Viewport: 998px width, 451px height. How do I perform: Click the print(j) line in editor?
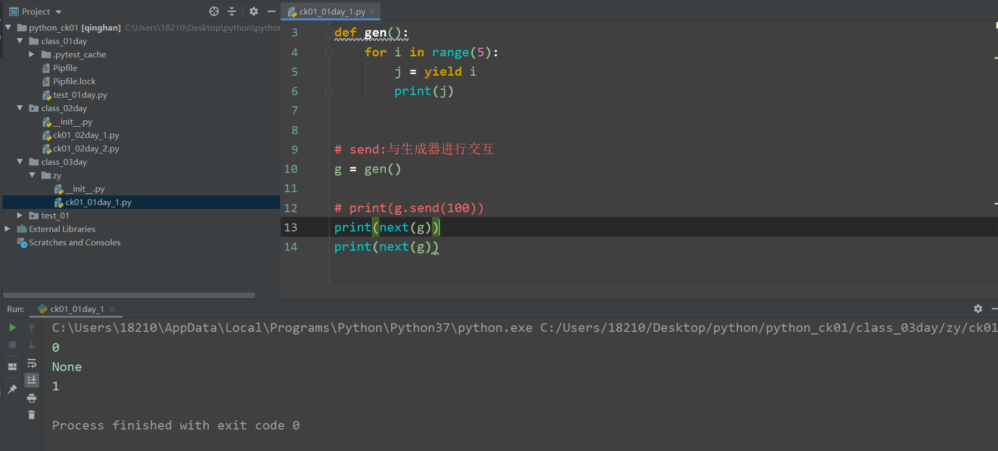424,91
